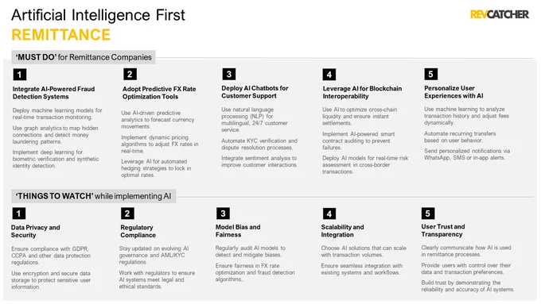This screenshot has height=304, width=541.
Task: Click Deploy AI Chatbots for Customer Support heading
Action: [255, 92]
